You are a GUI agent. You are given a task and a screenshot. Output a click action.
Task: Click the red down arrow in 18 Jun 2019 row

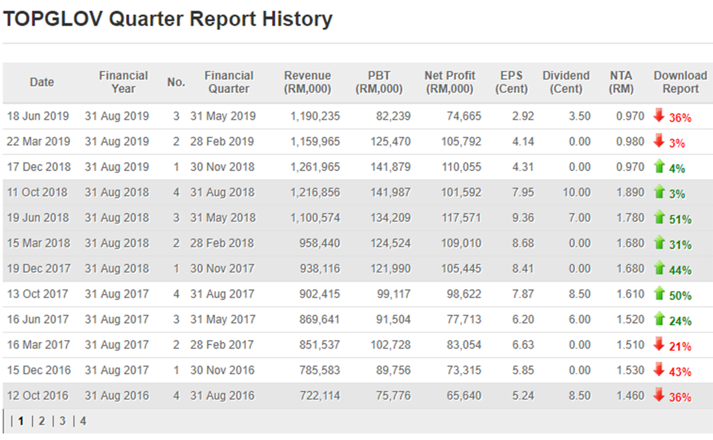coord(659,115)
